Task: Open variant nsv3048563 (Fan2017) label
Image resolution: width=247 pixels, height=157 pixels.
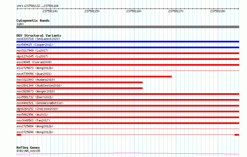Action: click(33, 120)
